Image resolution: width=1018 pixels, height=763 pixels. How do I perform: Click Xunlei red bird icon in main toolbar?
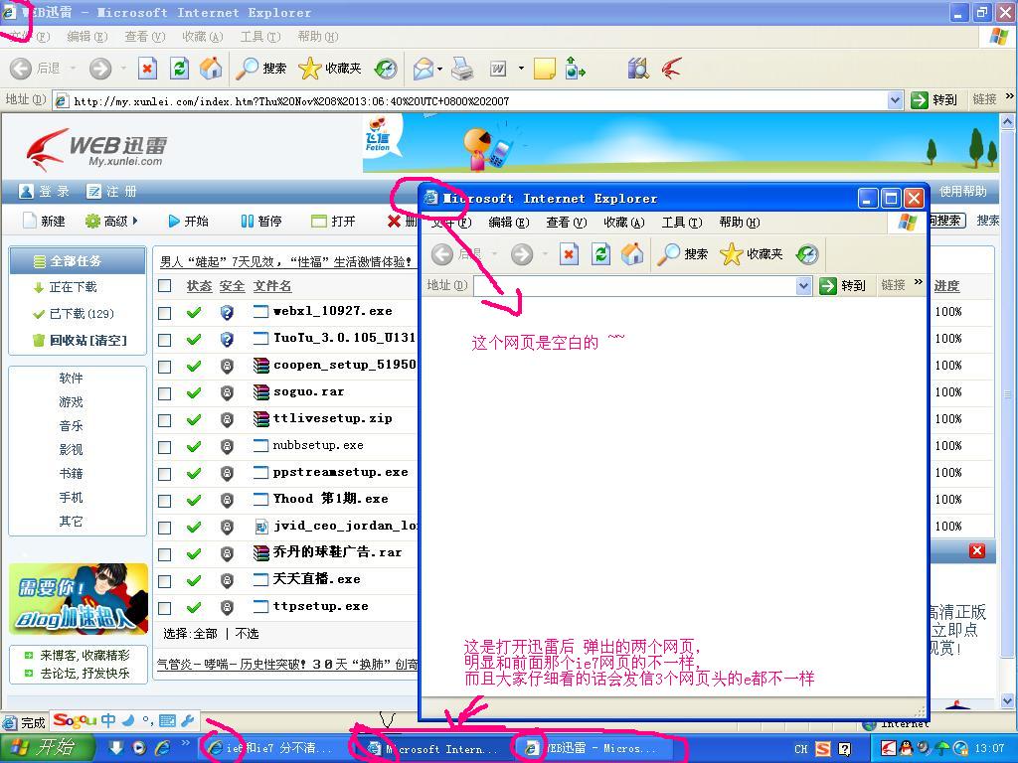(672, 69)
